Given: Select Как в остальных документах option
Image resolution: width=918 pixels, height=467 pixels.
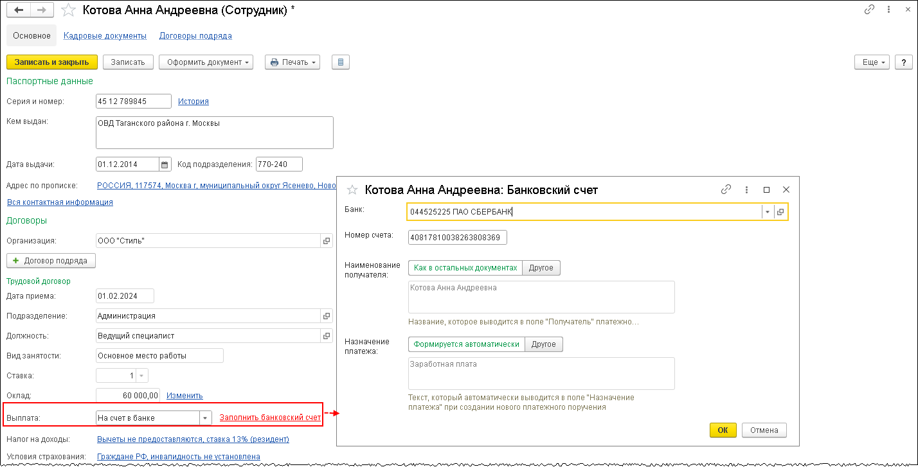Looking at the screenshot, I should (465, 268).
